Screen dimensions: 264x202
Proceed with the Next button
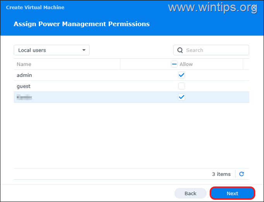(232, 193)
